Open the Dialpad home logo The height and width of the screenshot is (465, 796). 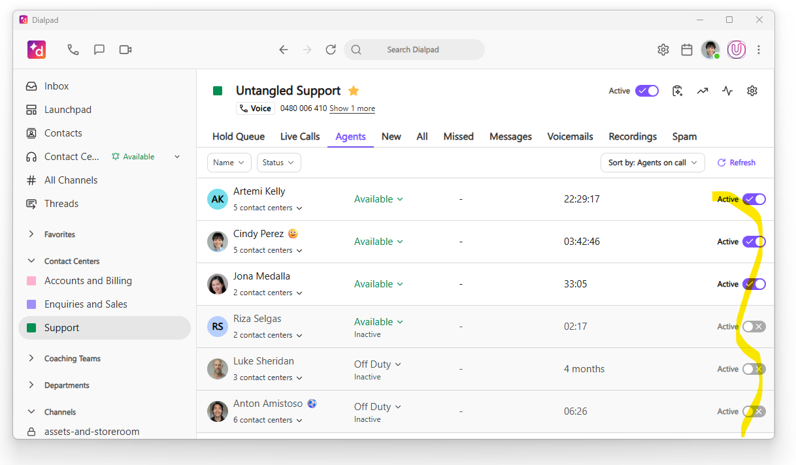coord(37,50)
